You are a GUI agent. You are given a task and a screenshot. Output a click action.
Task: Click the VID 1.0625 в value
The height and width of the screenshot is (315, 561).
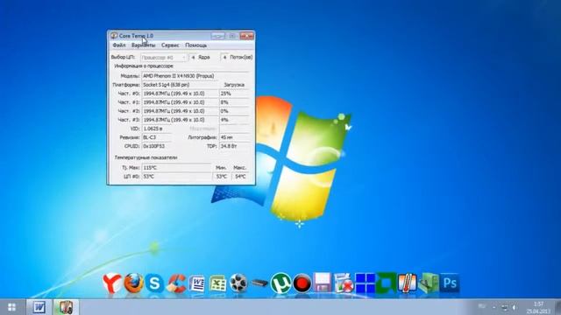(157, 129)
